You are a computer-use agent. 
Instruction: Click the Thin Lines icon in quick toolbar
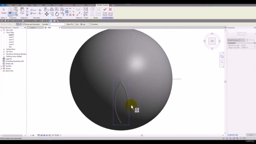pos(50,21)
